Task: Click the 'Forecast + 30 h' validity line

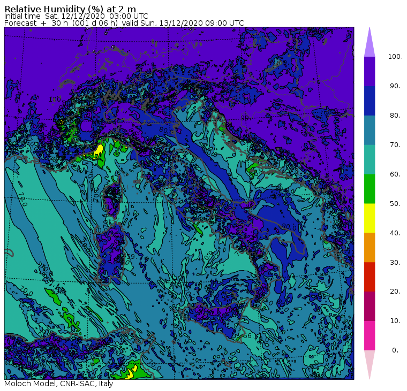Action: [x=124, y=23]
